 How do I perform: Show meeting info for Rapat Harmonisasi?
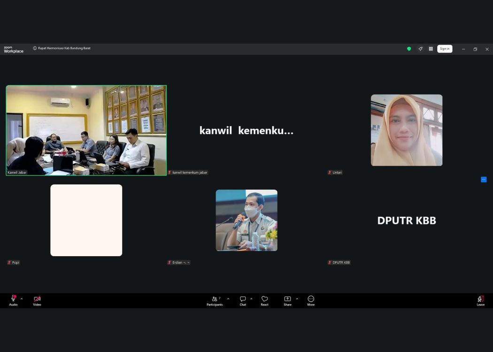click(35, 48)
